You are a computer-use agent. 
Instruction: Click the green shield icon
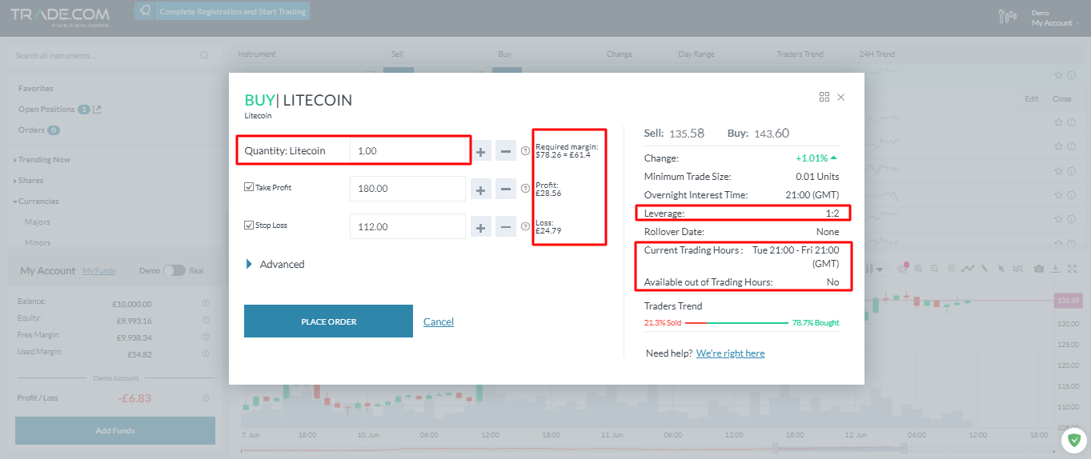pos(1074,441)
